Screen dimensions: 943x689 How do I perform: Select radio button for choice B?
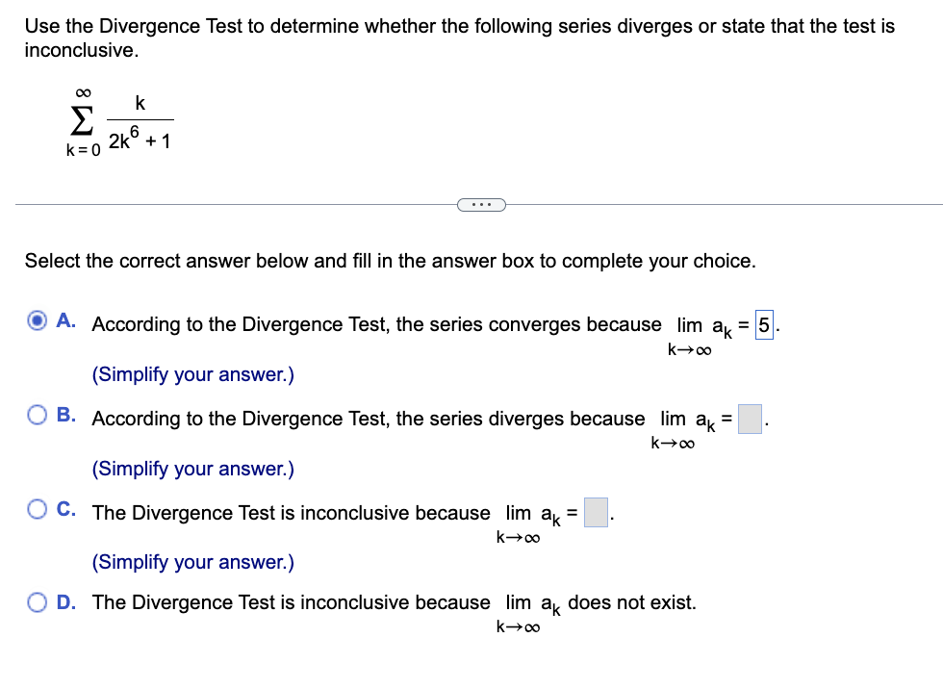37,413
